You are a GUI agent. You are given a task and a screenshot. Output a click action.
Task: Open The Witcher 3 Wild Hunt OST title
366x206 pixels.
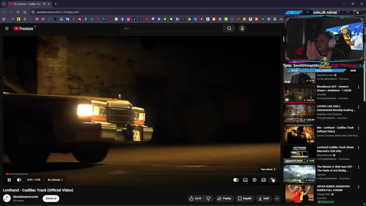click(335, 169)
